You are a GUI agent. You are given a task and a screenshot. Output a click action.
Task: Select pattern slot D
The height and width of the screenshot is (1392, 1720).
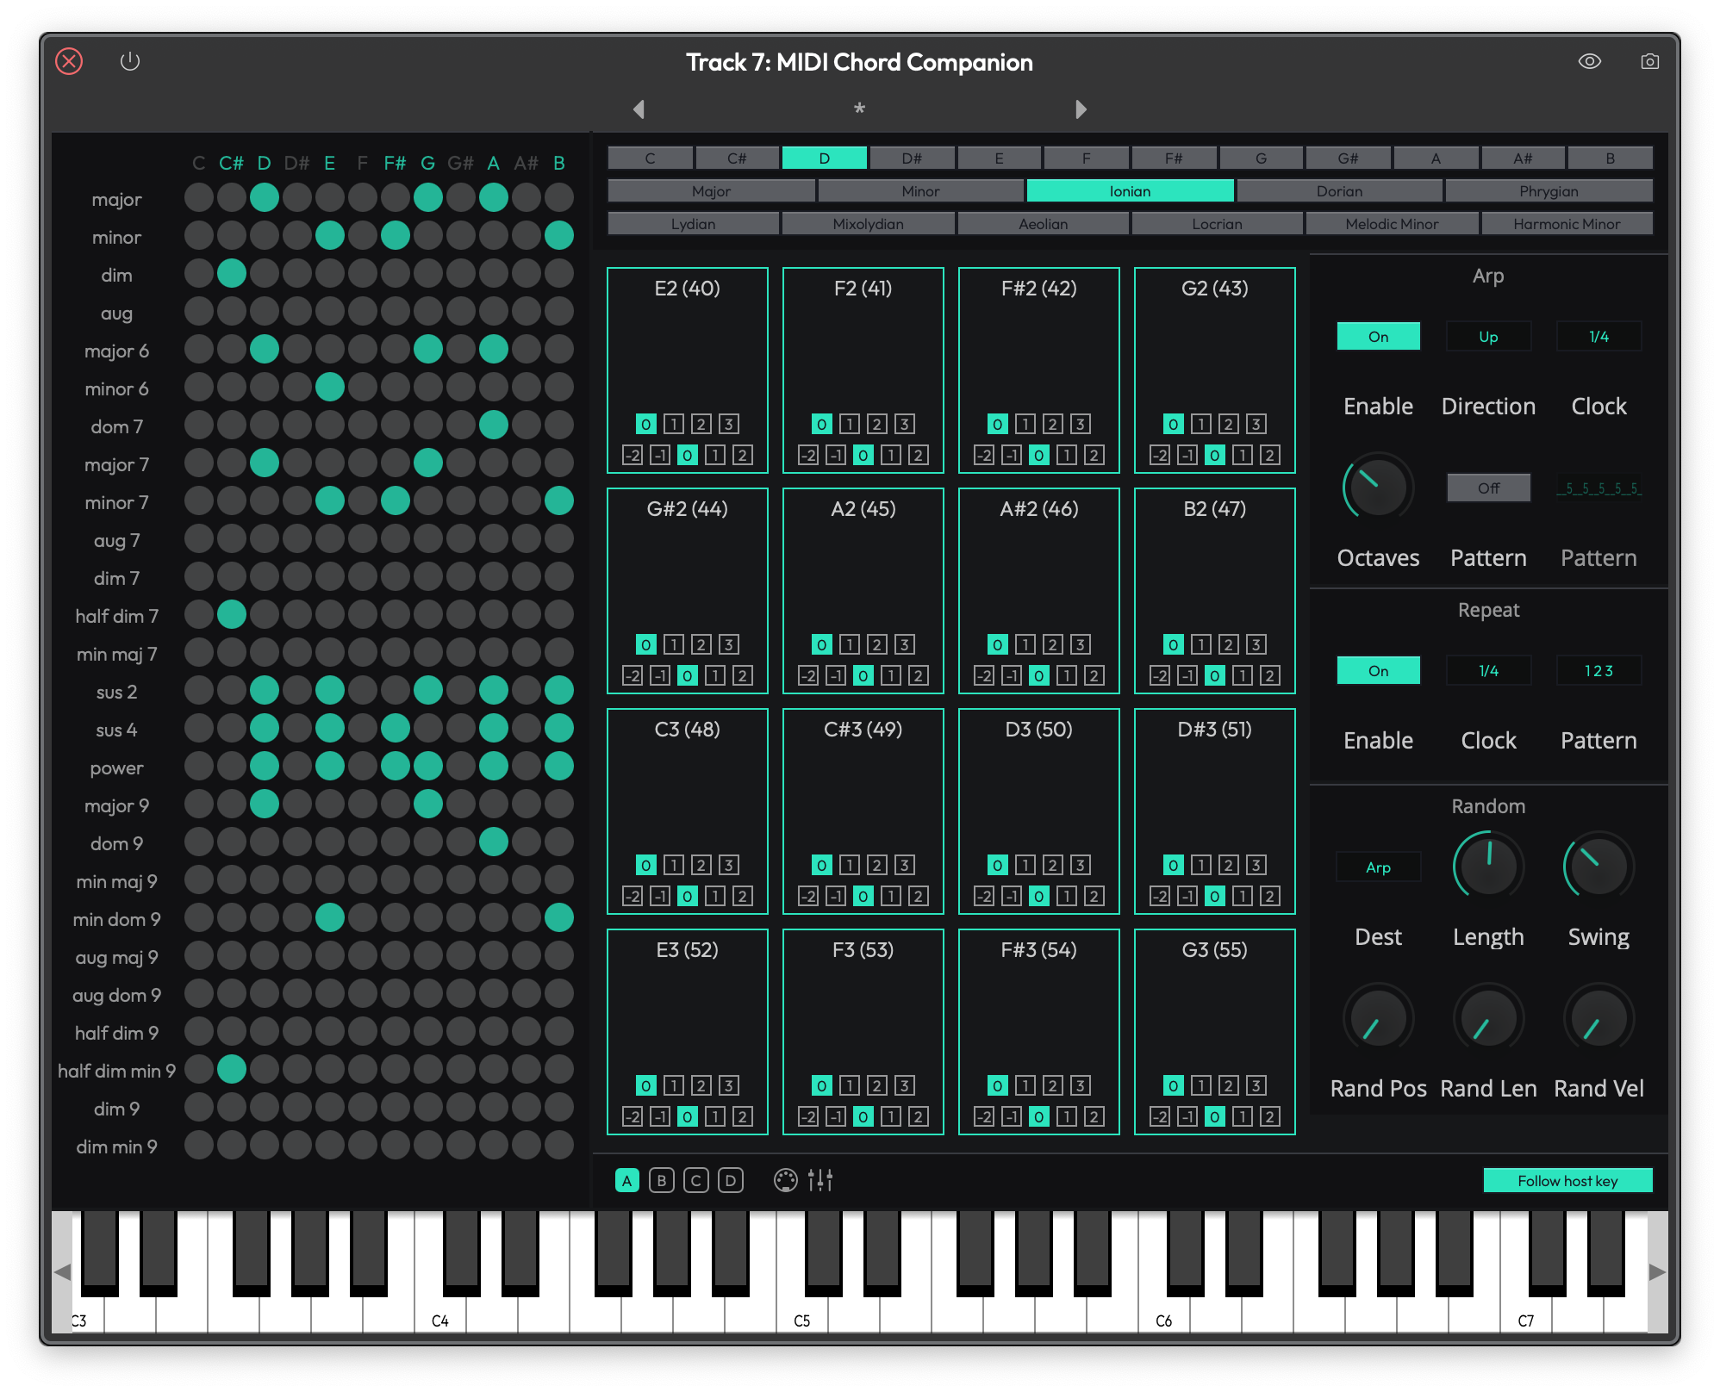pos(731,1180)
